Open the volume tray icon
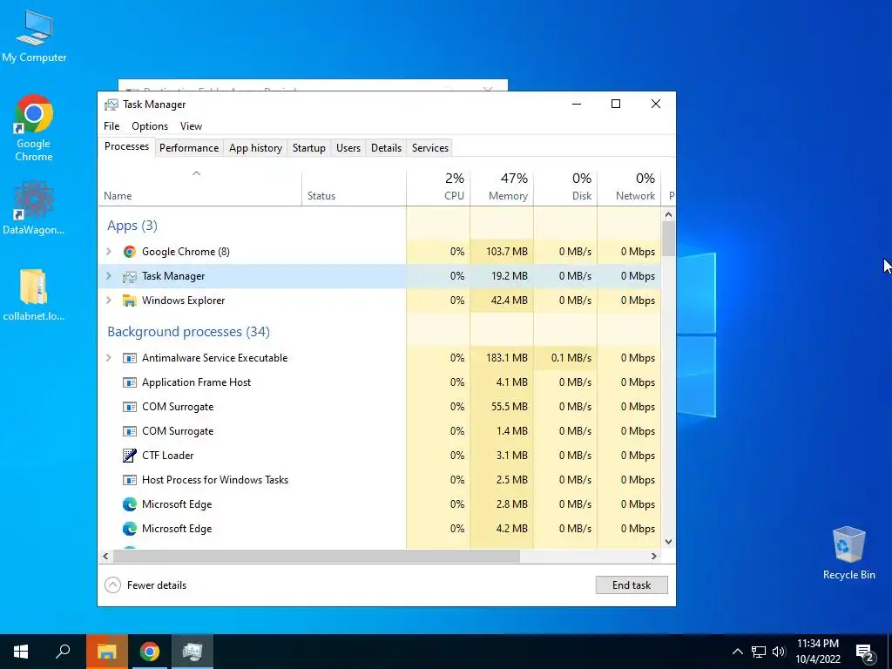Image resolution: width=892 pixels, height=669 pixels. coord(779,652)
